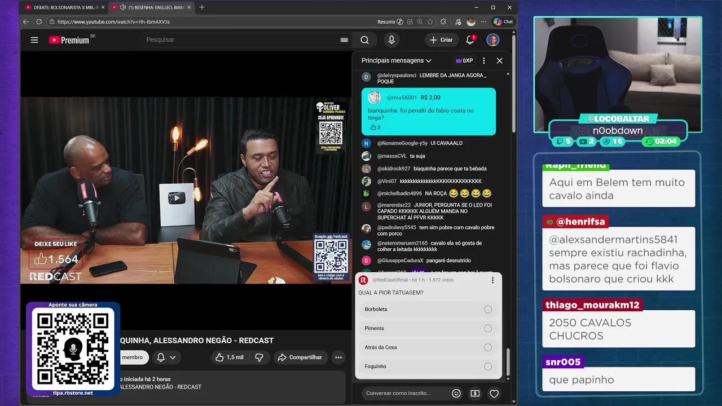The height and width of the screenshot is (406, 722).
Task: Open @NonameGoogle-y5y chat username
Action: click(x=402, y=143)
